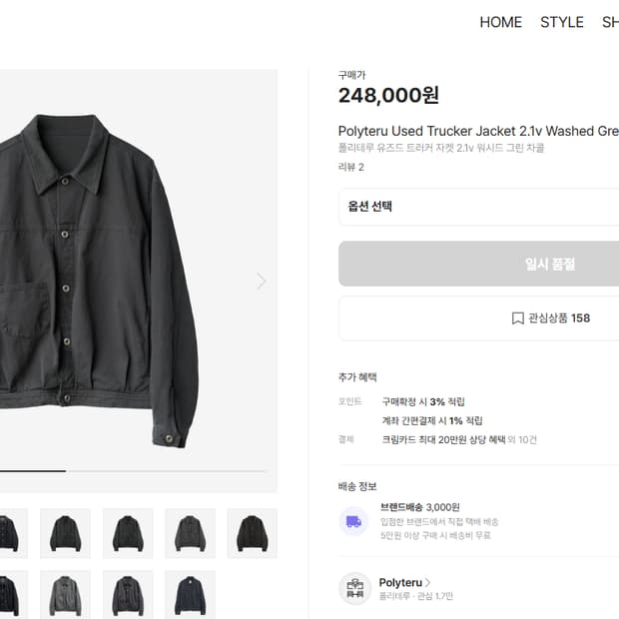Open the STYLE menu

click(x=561, y=22)
